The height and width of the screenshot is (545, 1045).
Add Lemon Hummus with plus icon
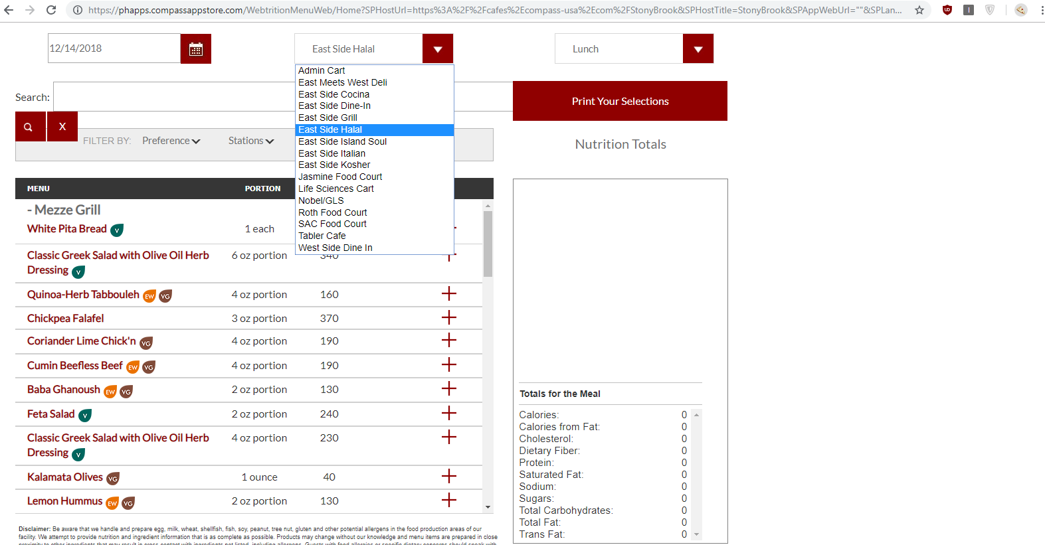(x=449, y=500)
